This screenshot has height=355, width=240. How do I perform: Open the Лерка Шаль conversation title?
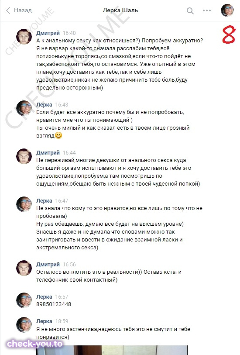pyautogui.click(x=120, y=10)
